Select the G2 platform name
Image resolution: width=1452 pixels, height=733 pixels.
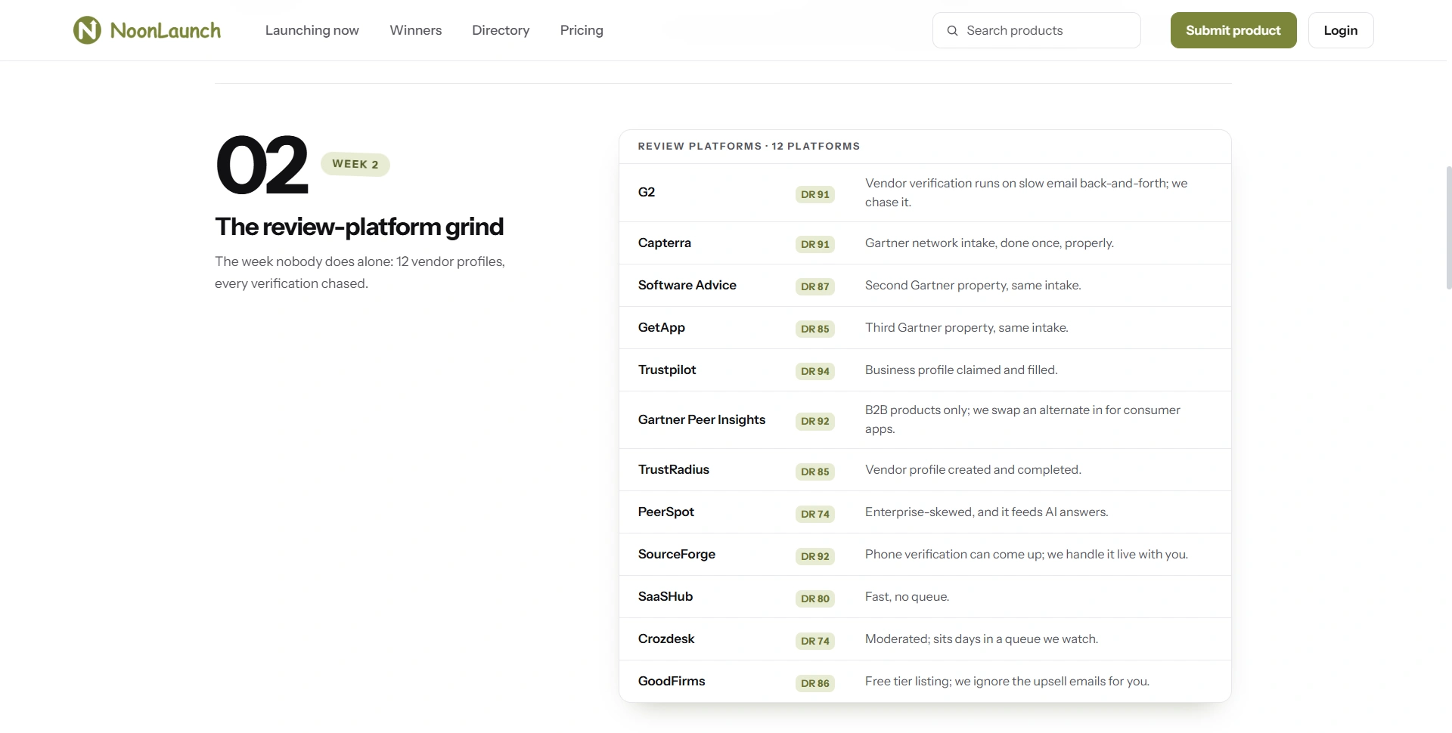647,192
